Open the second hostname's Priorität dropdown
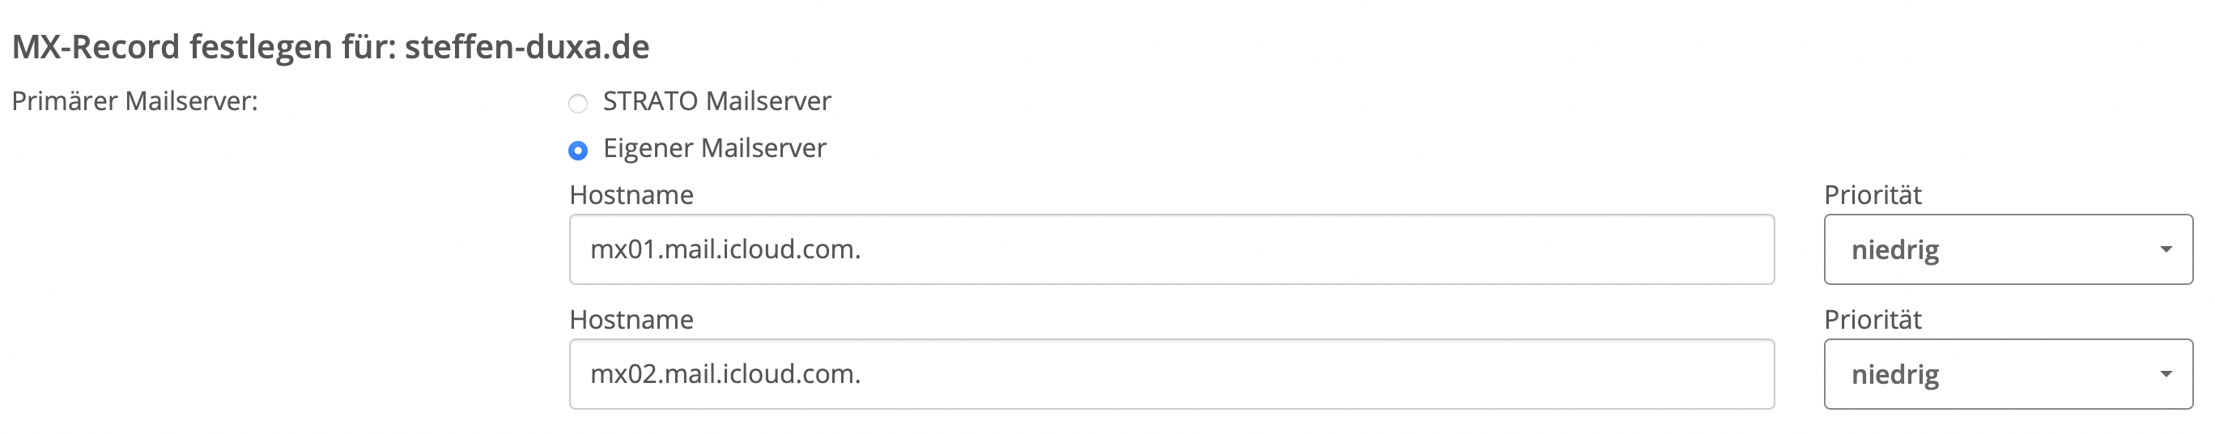2215x434 pixels. pos(2008,374)
